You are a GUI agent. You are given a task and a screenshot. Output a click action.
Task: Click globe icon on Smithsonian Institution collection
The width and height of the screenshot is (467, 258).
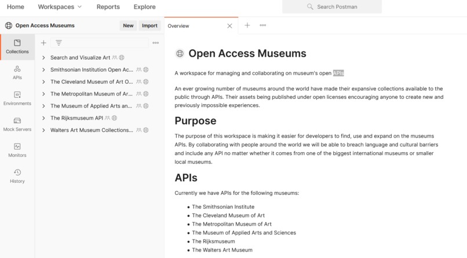tap(145, 69)
